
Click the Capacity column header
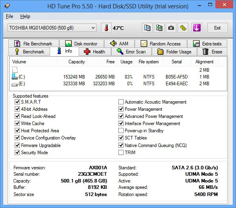coord(72,62)
